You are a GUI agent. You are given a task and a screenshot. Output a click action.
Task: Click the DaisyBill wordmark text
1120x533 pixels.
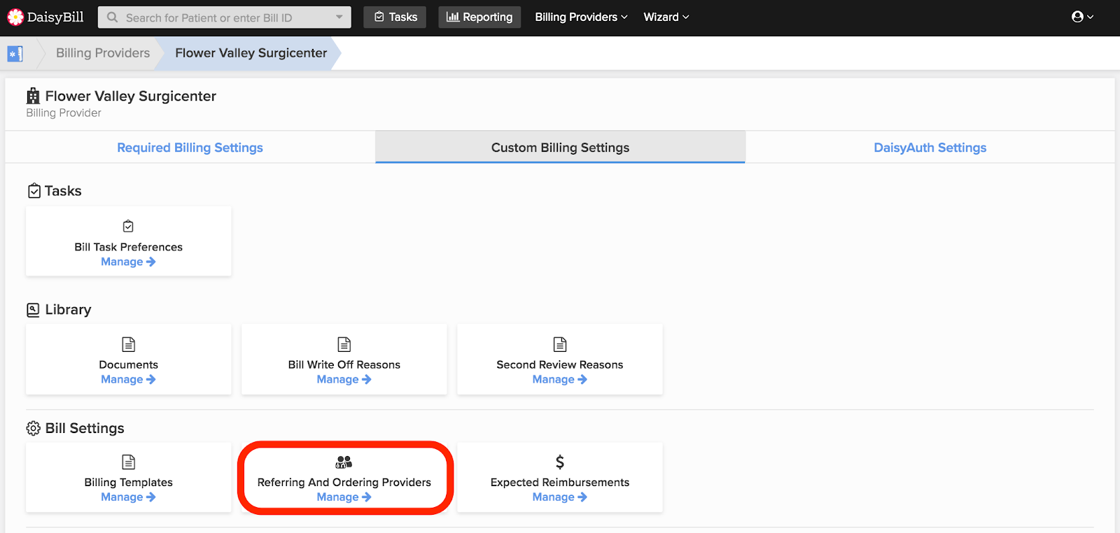[55, 17]
